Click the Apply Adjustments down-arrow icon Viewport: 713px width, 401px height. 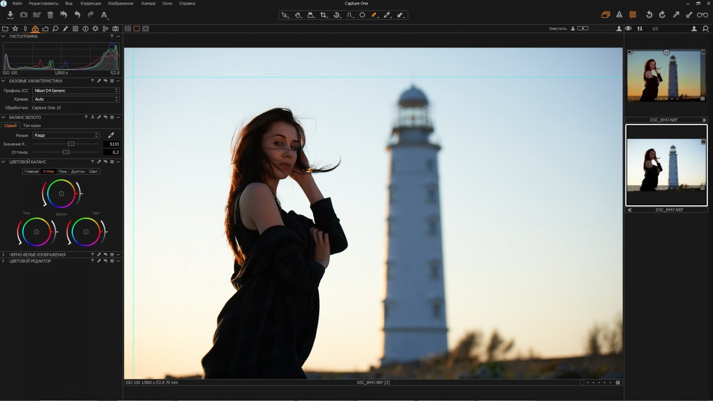(689, 15)
